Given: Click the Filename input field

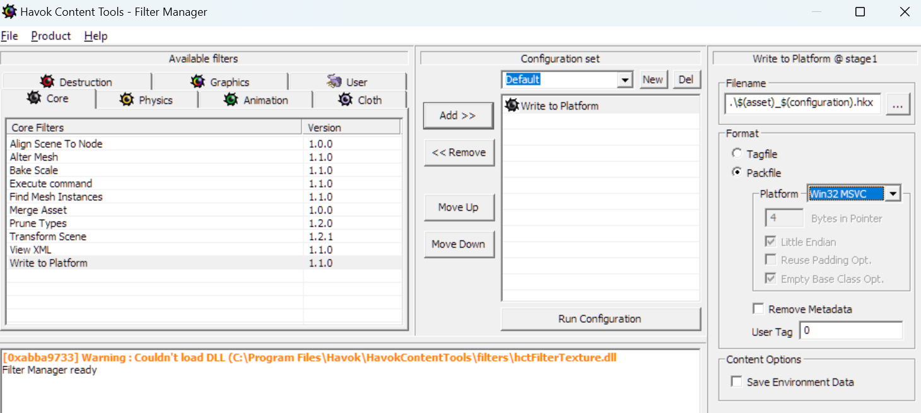Looking at the screenshot, I should (802, 103).
